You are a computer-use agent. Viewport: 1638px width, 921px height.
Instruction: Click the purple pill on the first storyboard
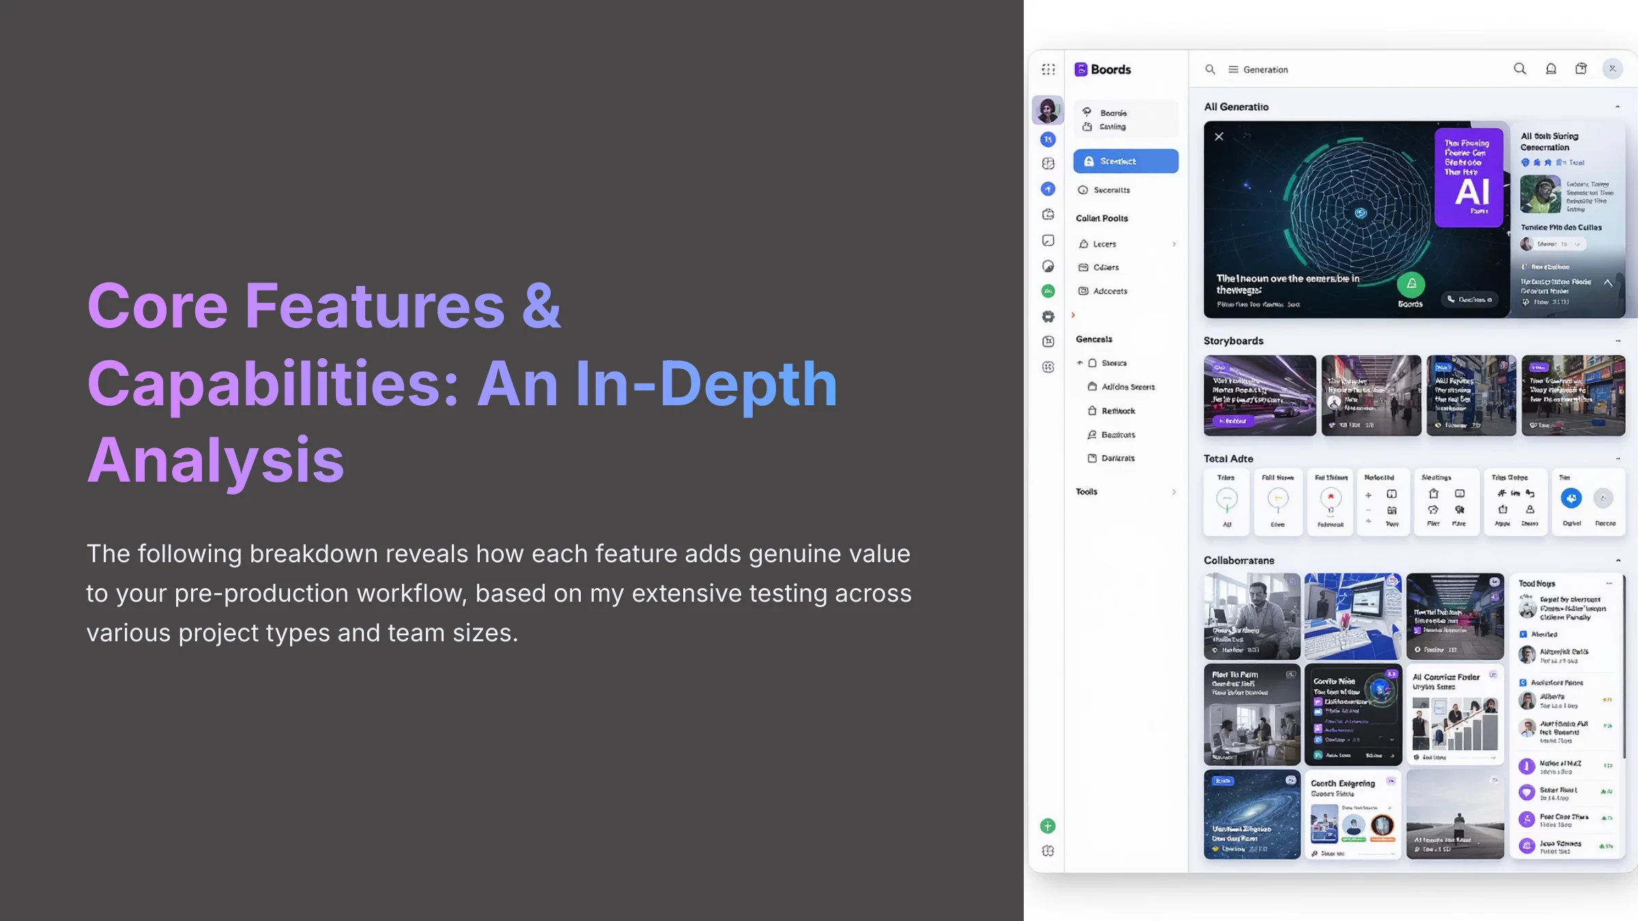tap(1233, 421)
